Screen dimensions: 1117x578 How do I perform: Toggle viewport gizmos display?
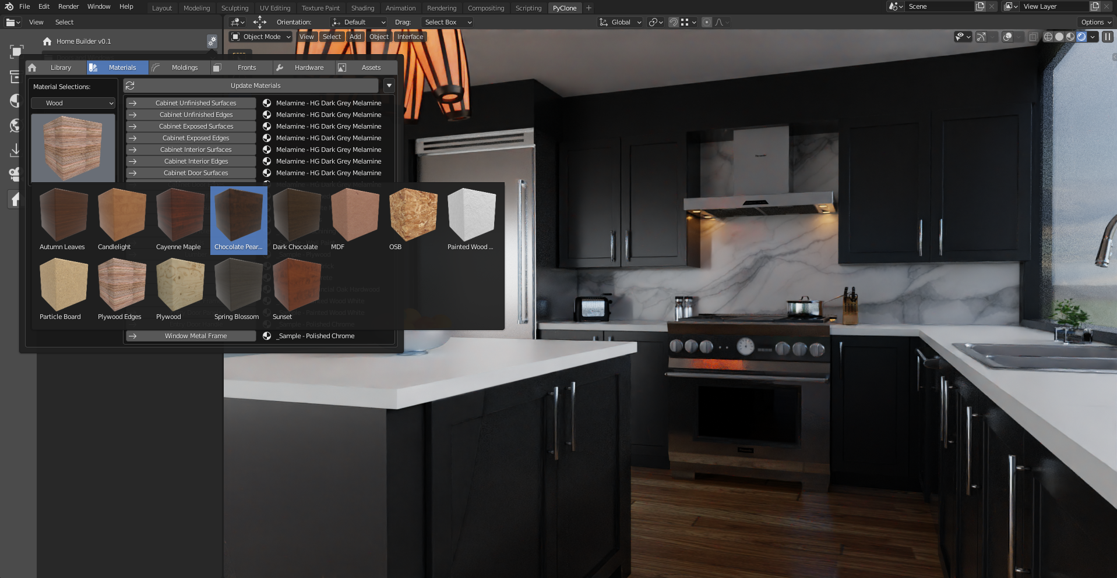click(x=981, y=37)
